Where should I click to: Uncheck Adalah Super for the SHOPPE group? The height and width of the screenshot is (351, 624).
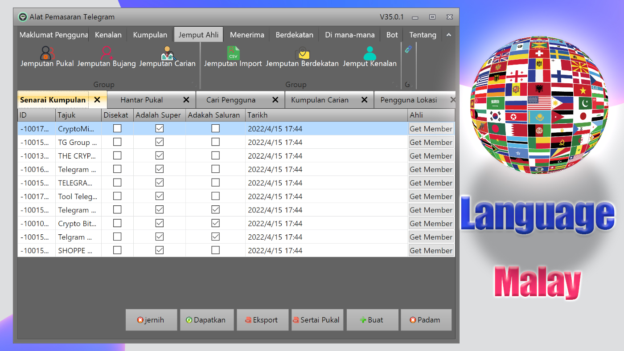(x=159, y=250)
